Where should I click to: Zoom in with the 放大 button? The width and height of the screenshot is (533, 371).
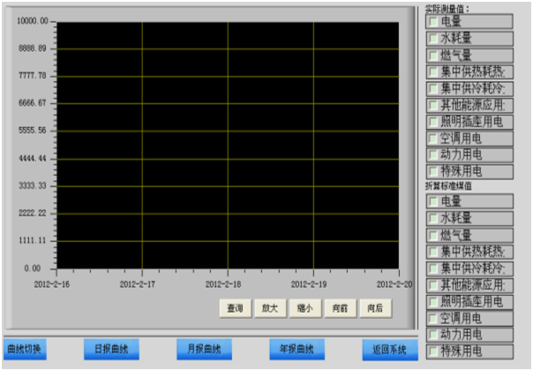coord(269,308)
